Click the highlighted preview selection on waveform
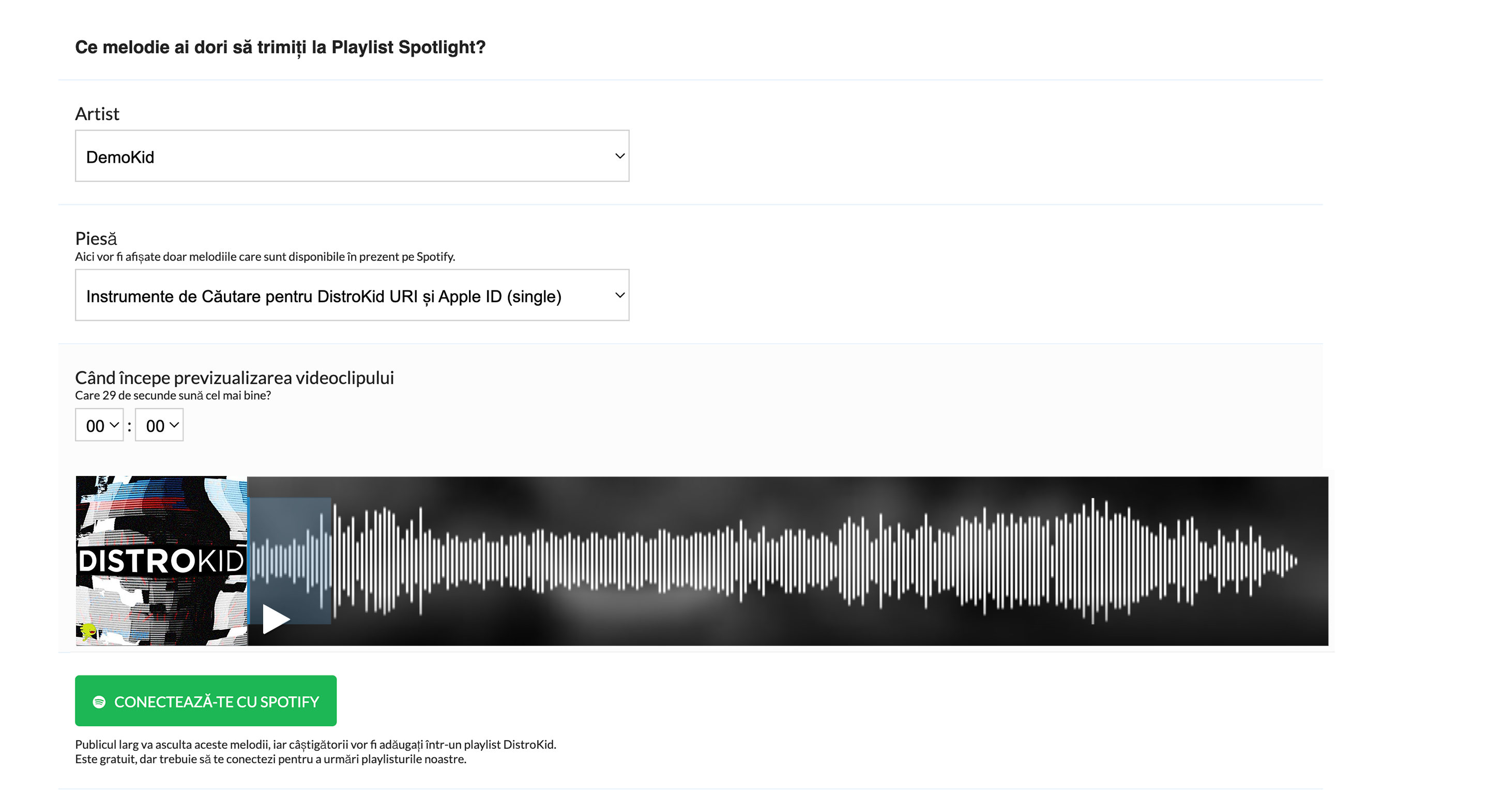The width and height of the screenshot is (1489, 801). point(290,561)
